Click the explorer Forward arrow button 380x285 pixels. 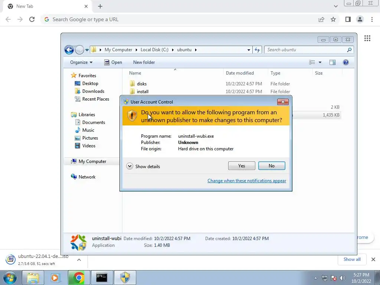click(x=79, y=50)
